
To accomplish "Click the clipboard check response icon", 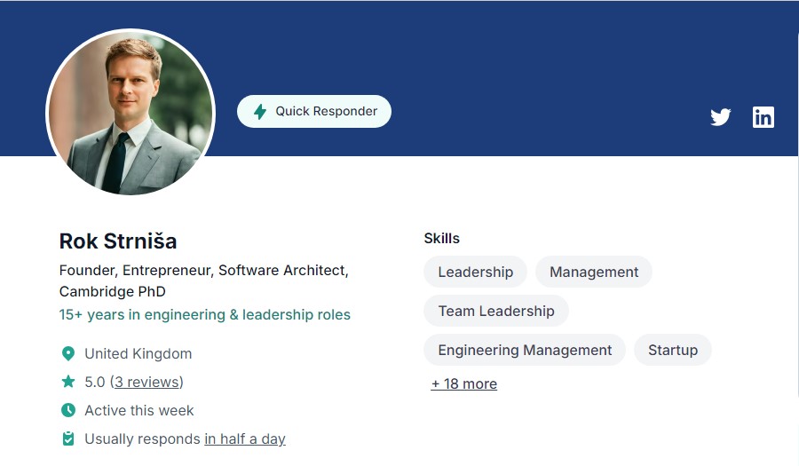I will (x=68, y=438).
